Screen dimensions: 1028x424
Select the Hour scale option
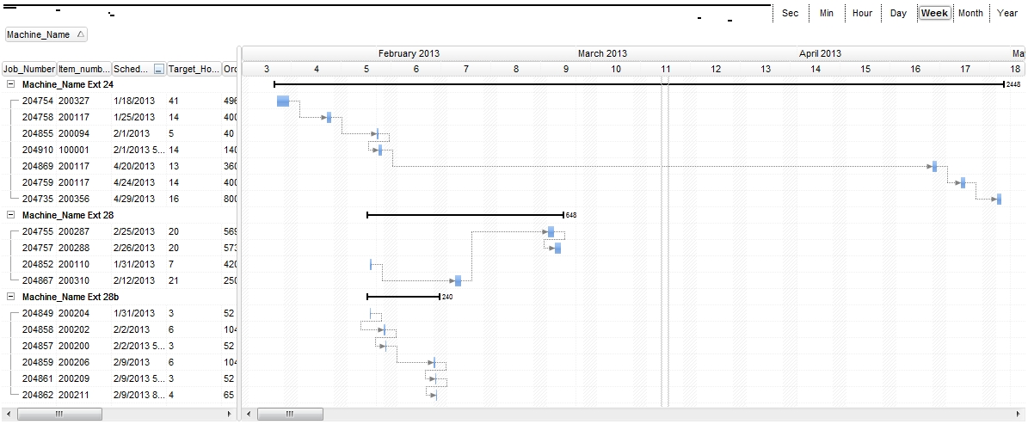[x=862, y=13]
